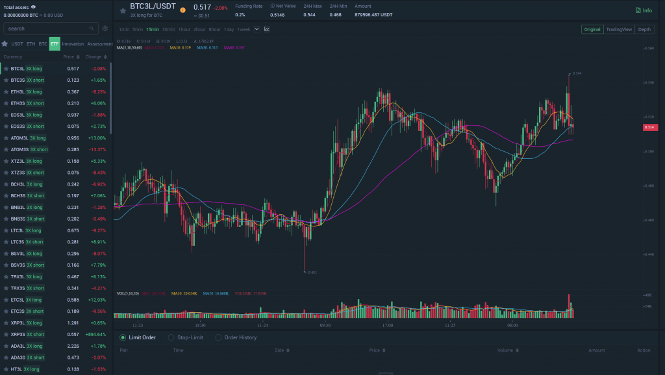Open market list settings gear
This screenshot has height=375, width=665.
tap(105, 29)
